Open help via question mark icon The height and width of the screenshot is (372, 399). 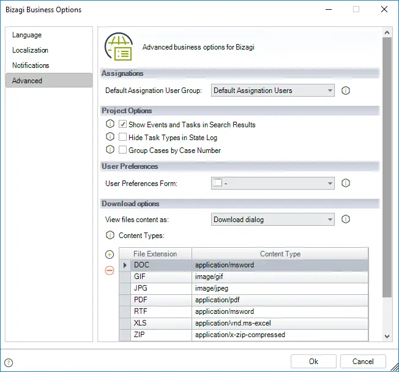pos(9,363)
